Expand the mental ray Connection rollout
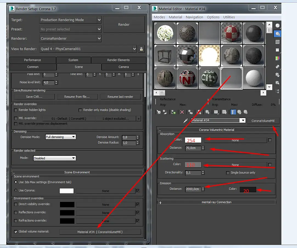297x248 pixels. 216,202
